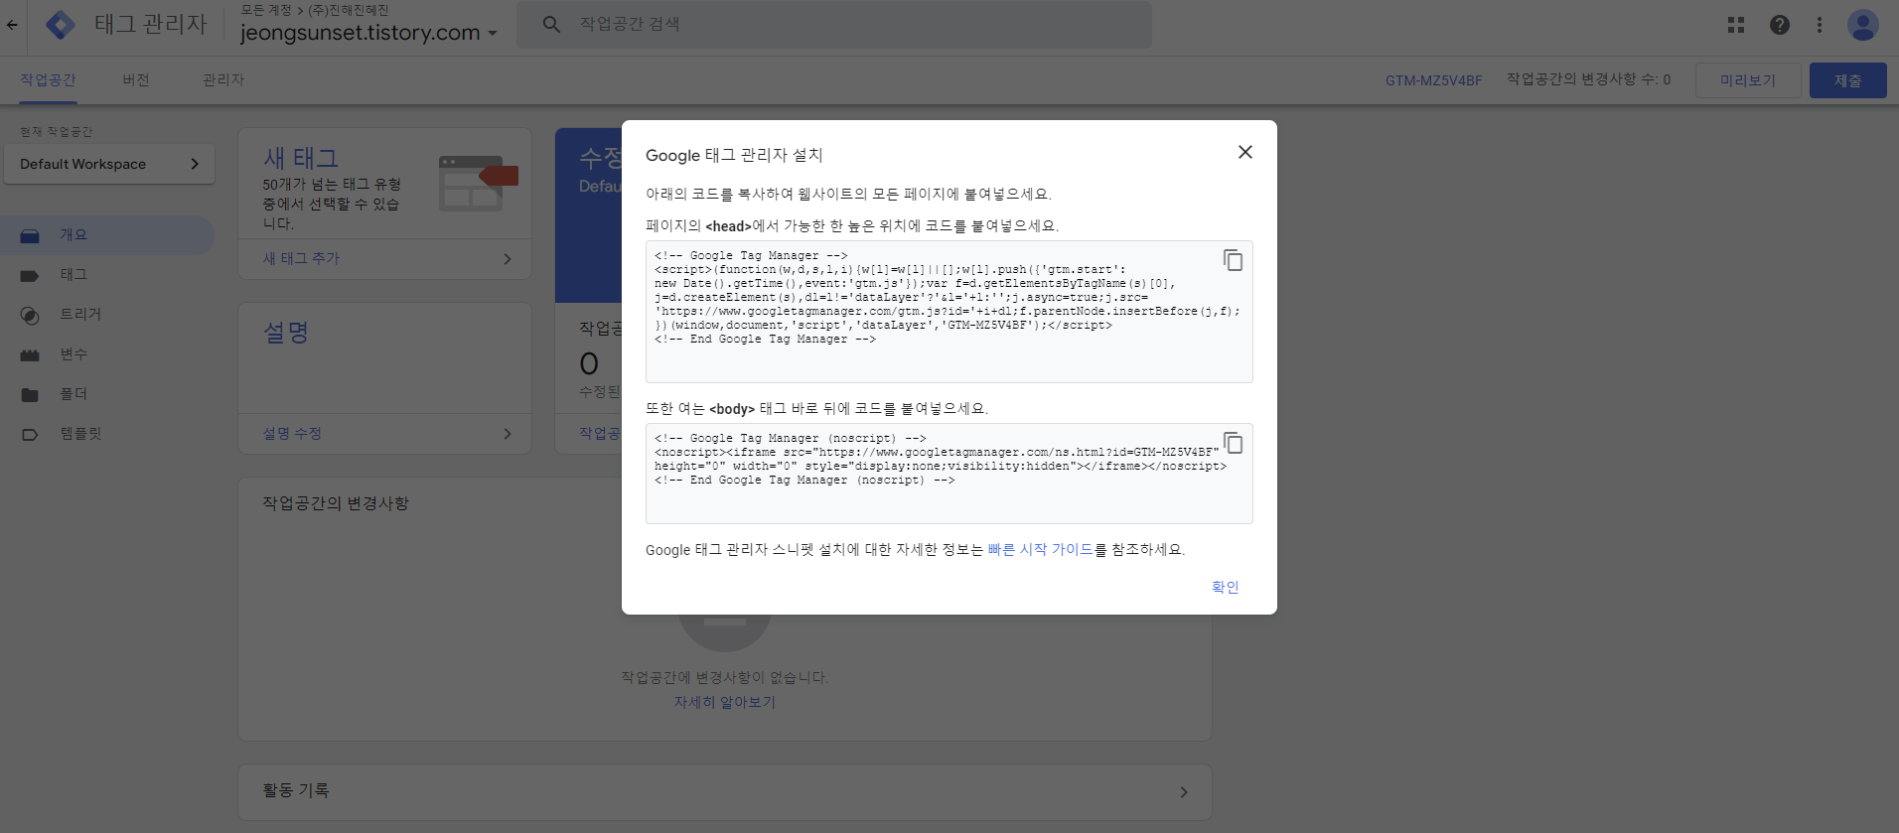
Task: Click the 작업공간 검색 search field
Action: [834, 25]
